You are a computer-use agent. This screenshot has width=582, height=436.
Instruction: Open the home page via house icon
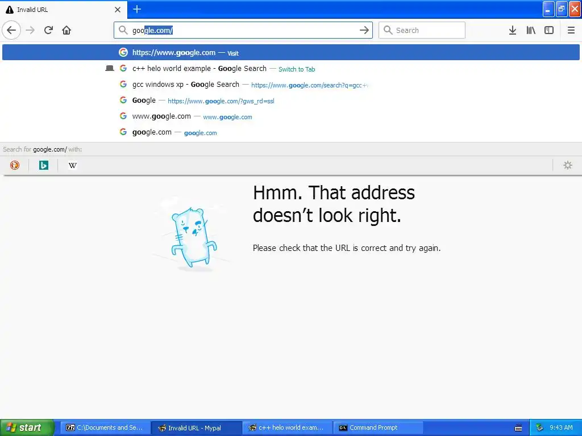(66, 30)
